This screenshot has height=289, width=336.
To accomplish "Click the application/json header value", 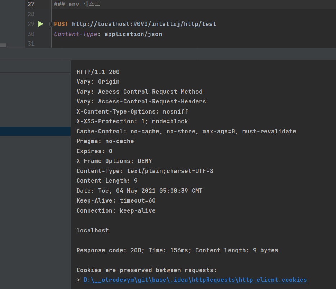I will coord(133,34).
